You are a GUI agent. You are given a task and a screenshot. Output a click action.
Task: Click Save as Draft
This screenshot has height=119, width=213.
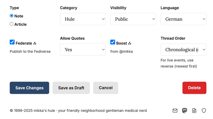(x=71, y=88)
